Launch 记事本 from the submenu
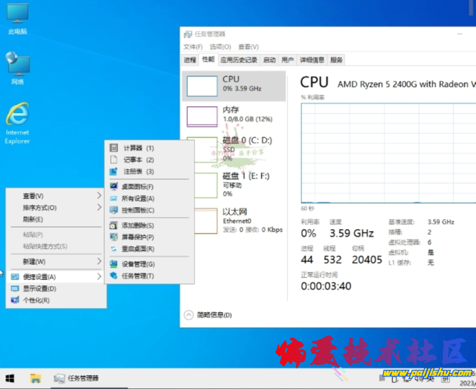Screen dimensions: 476x389 (x=138, y=160)
